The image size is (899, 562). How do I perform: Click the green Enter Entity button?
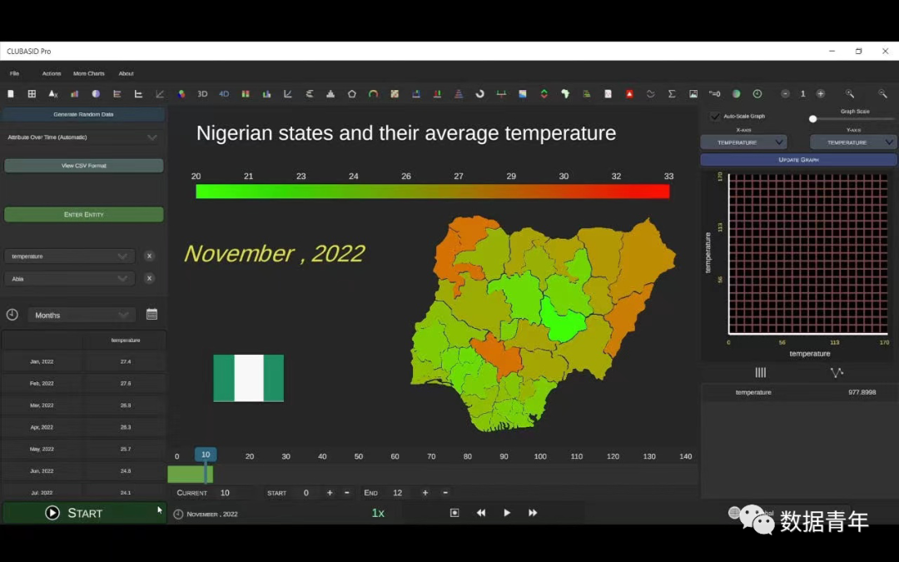(84, 215)
